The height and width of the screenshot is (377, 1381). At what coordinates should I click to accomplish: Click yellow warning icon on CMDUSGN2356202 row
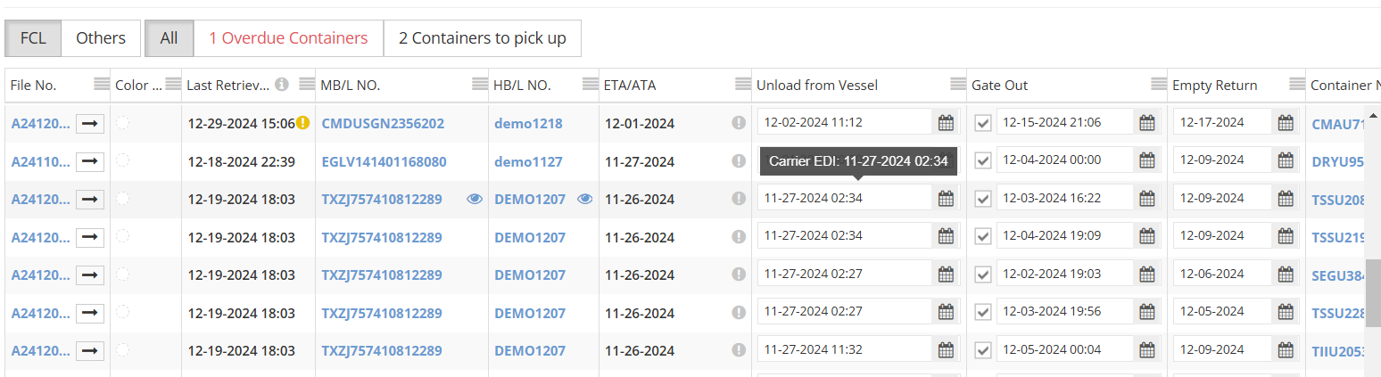click(x=302, y=123)
